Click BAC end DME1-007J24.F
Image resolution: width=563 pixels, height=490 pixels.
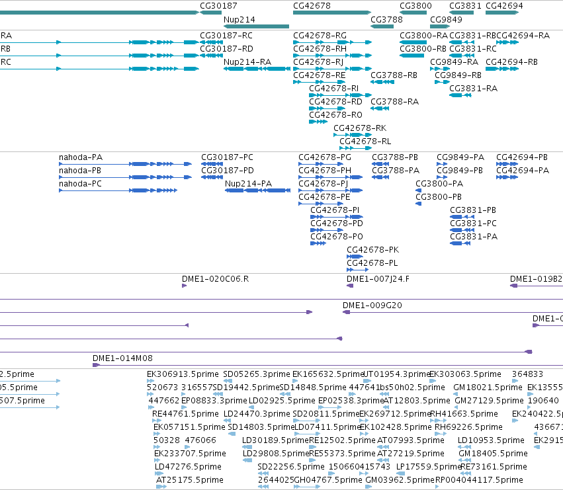click(x=350, y=286)
